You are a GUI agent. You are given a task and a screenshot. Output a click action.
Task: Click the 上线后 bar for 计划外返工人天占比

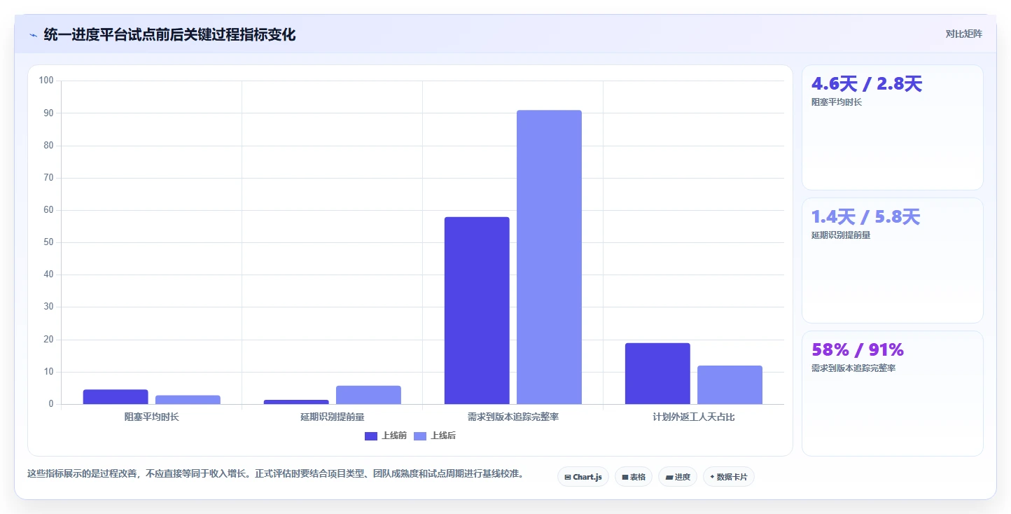pos(730,384)
